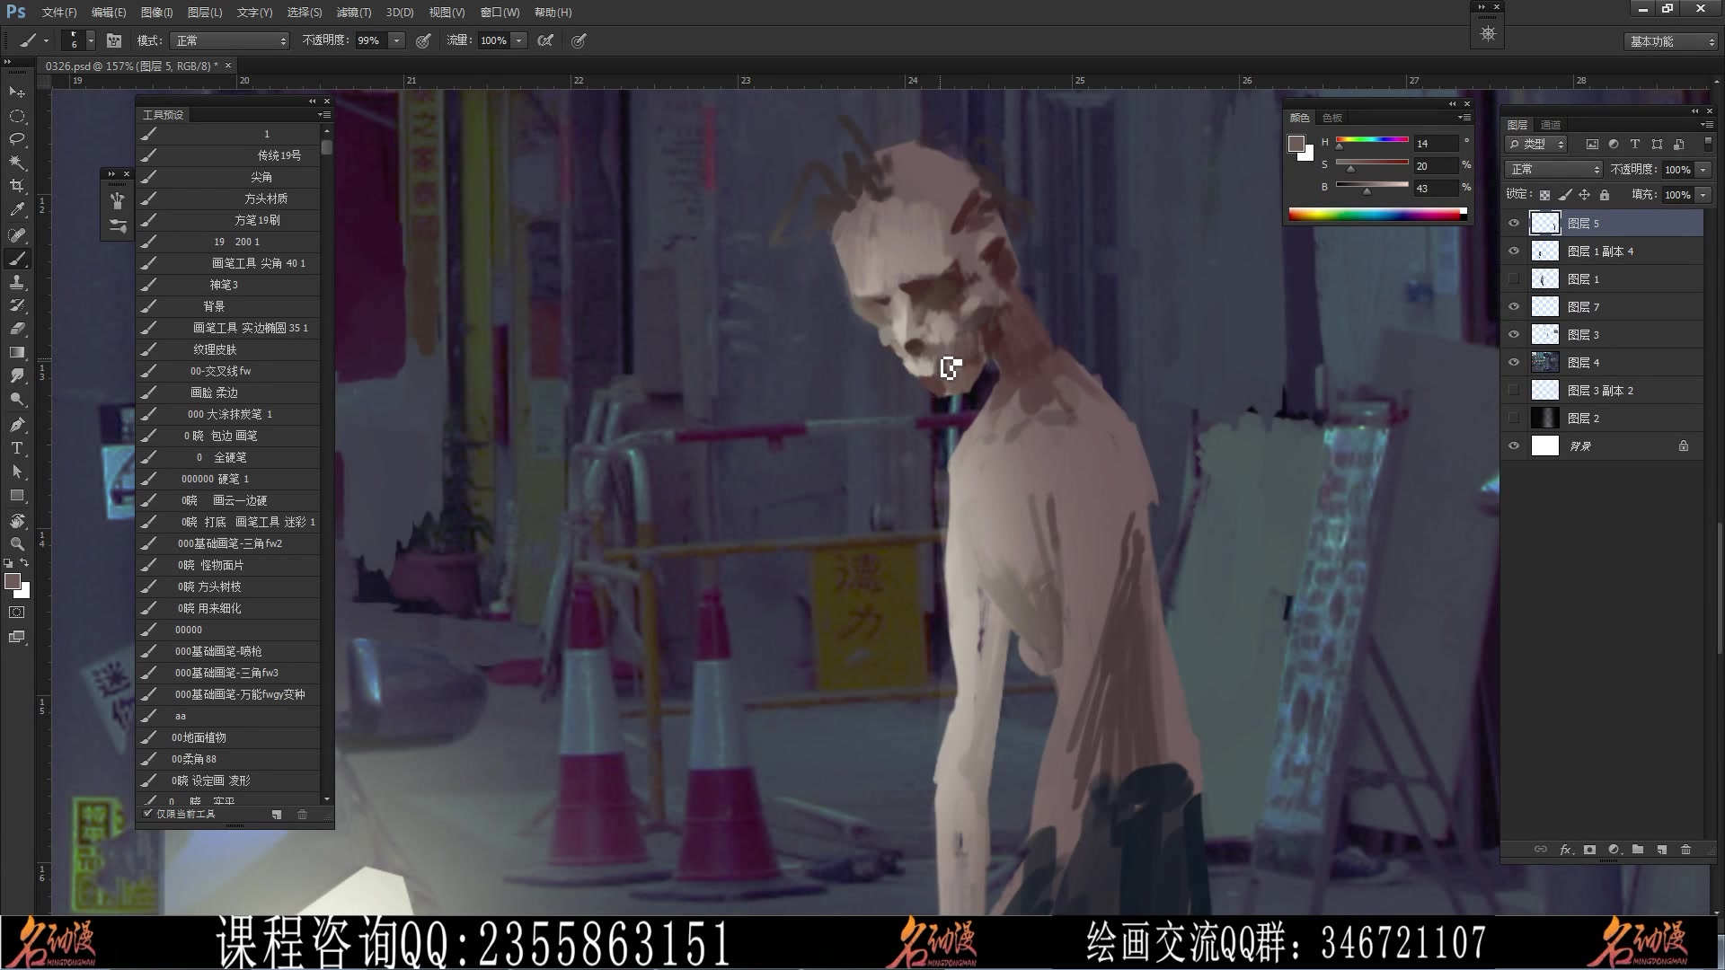The image size is (1725, 970).
Task: Add a layer mask
Action: click(x=1589, y=850)
